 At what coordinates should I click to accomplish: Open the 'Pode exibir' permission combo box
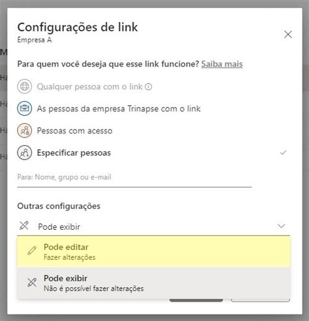click(x=153, y=227)
